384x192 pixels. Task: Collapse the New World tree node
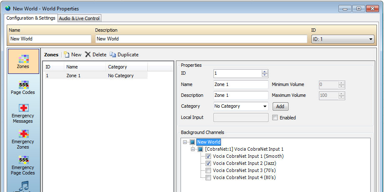185,142
